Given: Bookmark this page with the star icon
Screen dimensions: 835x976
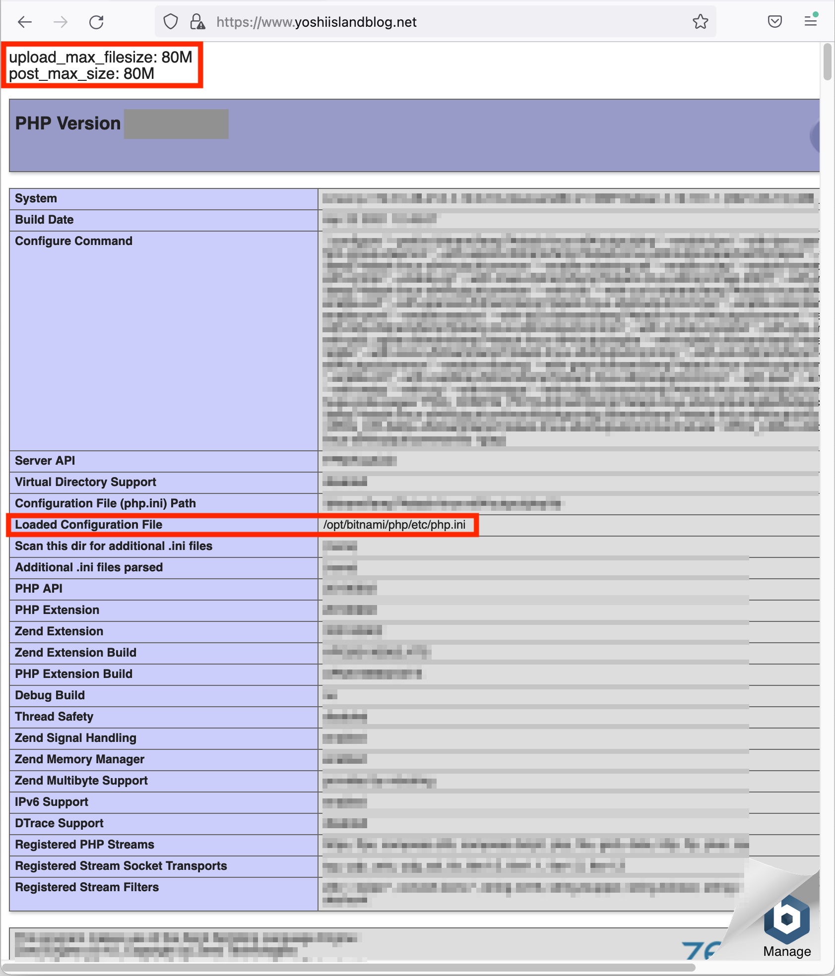Looking at the screenshot, I should tap(701, 22).
